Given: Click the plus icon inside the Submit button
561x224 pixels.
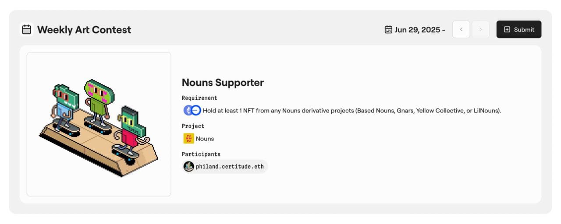Looking at the screenshot, I should tap(507, 30).
